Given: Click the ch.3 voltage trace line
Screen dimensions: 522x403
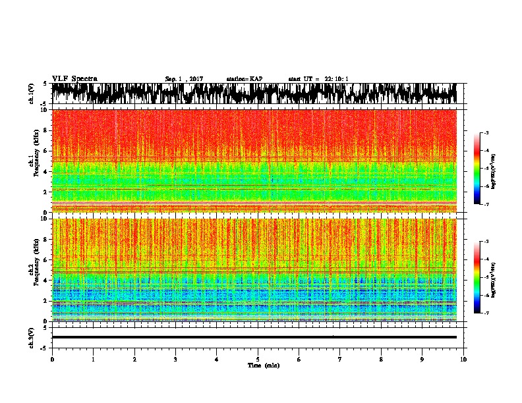Looking at the screenshot, I should (254, 337).
